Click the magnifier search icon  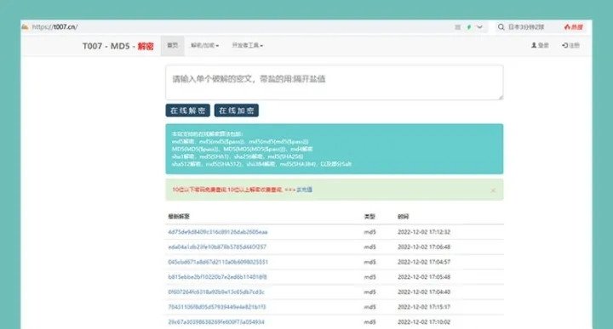501,27
